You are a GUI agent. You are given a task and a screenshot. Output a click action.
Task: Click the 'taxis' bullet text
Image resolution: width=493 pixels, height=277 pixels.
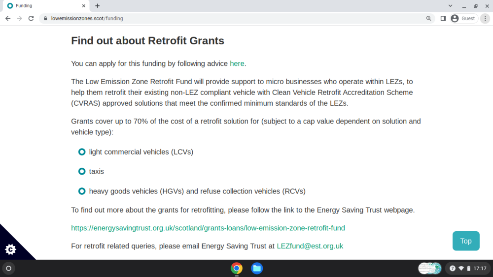96,171
